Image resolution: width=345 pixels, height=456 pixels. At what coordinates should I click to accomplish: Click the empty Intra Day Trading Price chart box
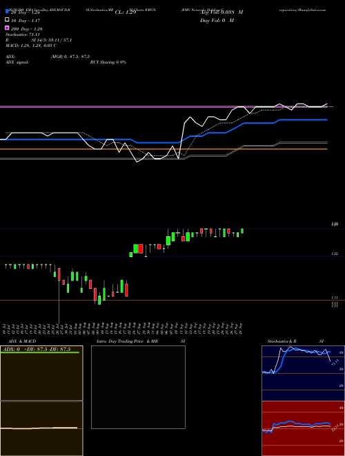[x=138, y=387]
